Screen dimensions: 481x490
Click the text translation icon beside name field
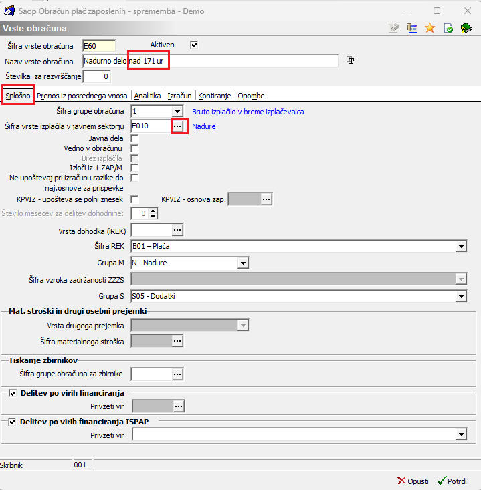(x=351, y=60)
